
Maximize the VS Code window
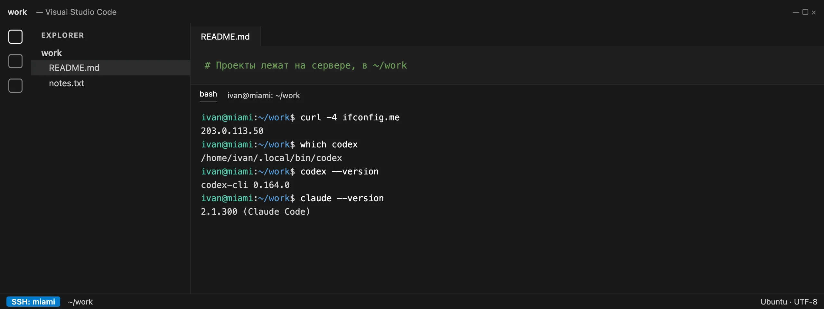click(x=805, y=12)
